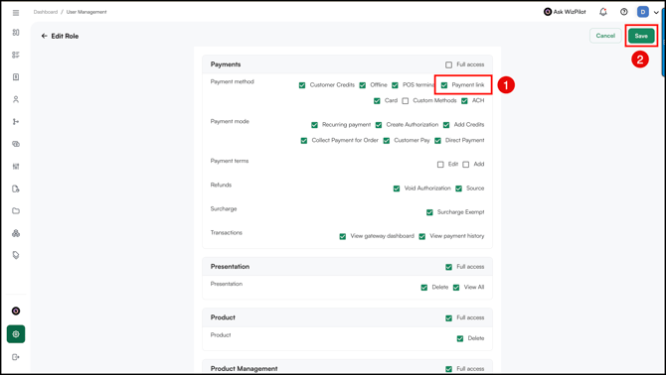Toggle the Delete checkbox in the Product row

[x=459, y=338]
